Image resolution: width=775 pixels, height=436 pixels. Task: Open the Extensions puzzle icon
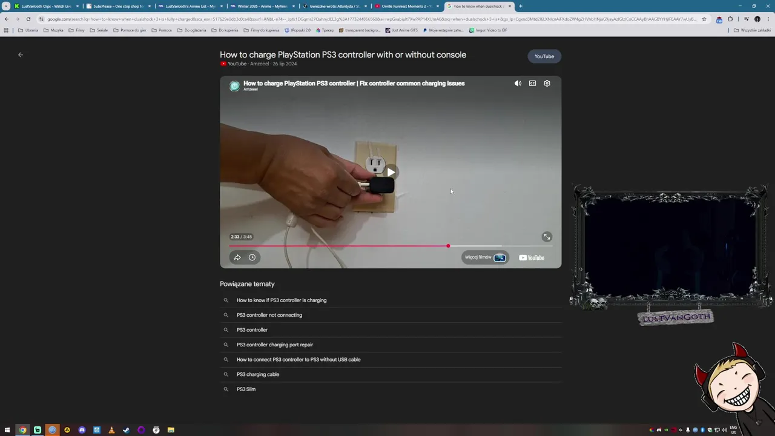731,19
